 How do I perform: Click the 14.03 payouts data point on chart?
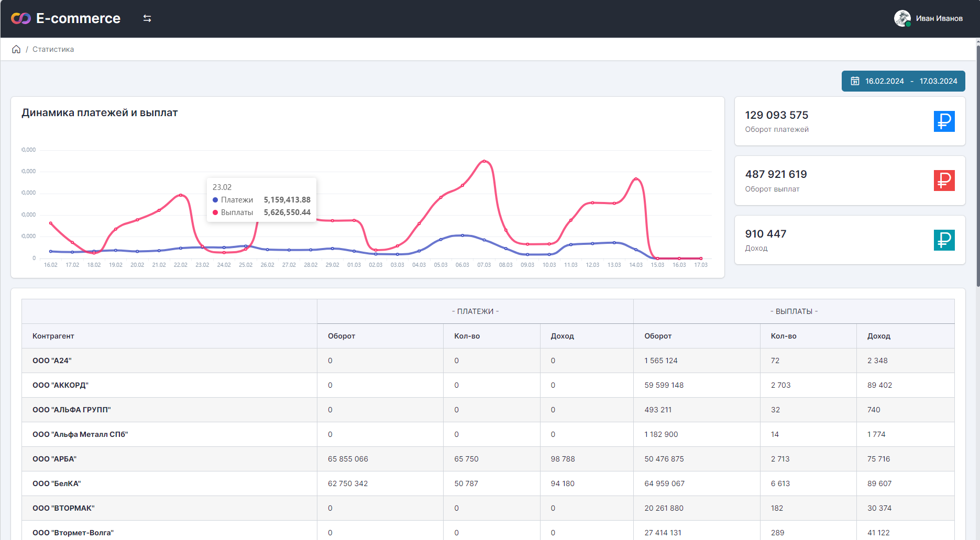coord(636,179)
